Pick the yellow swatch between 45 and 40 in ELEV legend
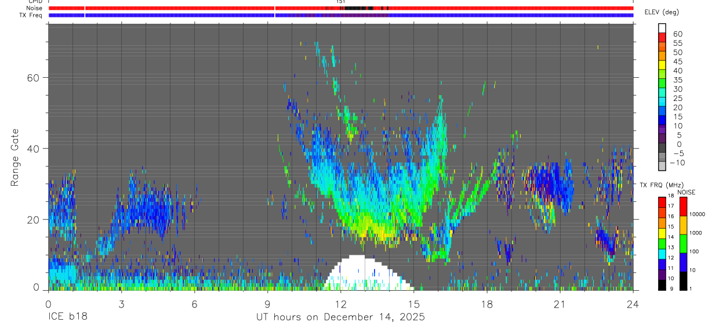 pos(662,64)
